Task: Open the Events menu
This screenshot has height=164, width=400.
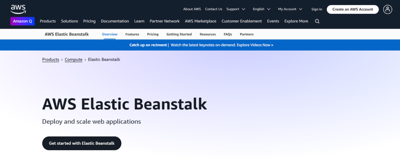Action: (273, 21)
